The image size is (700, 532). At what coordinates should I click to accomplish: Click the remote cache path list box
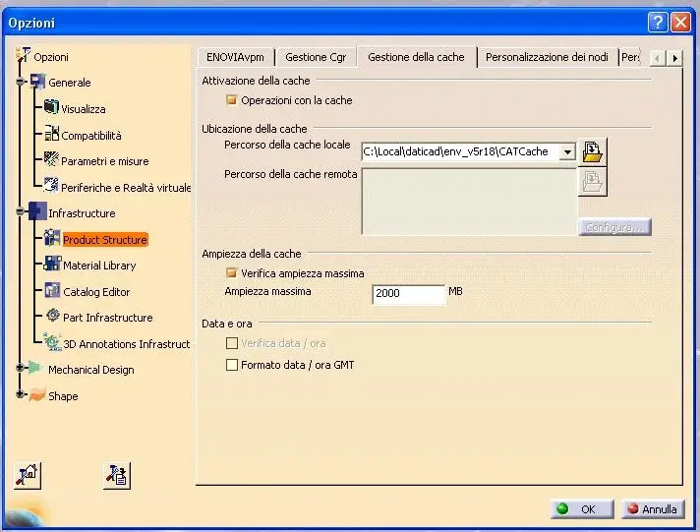pos(469,201)
